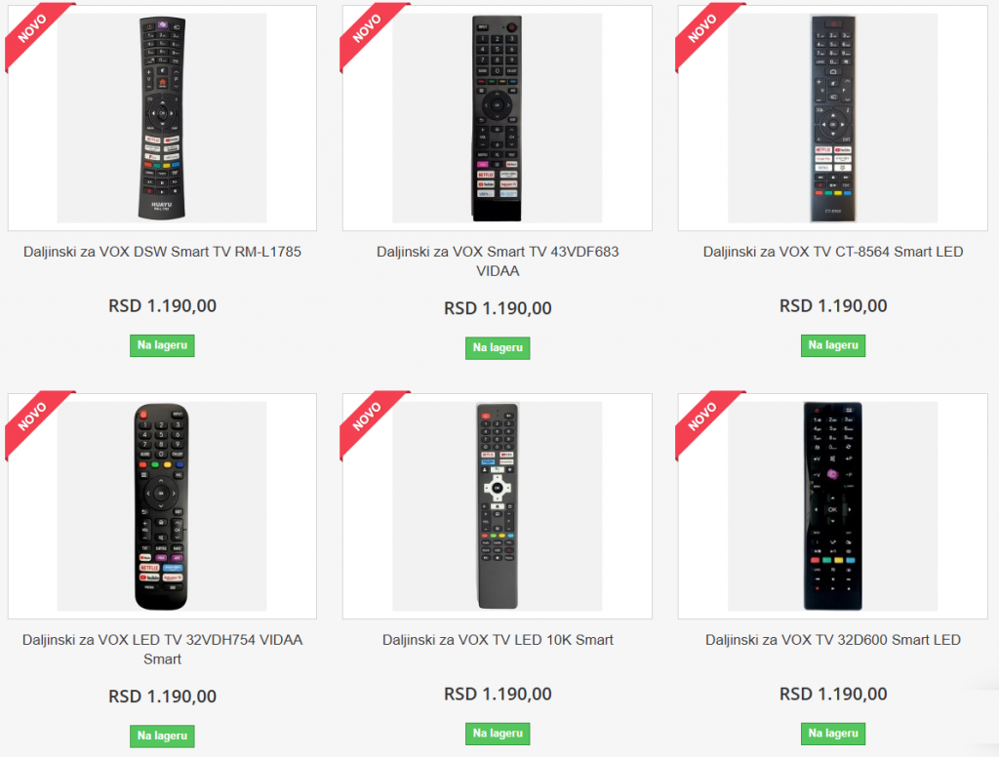This screenshot has width=999, height=757.
Task: Open the HUAYU RM-L1785 remote image
Action: point(162,118)
